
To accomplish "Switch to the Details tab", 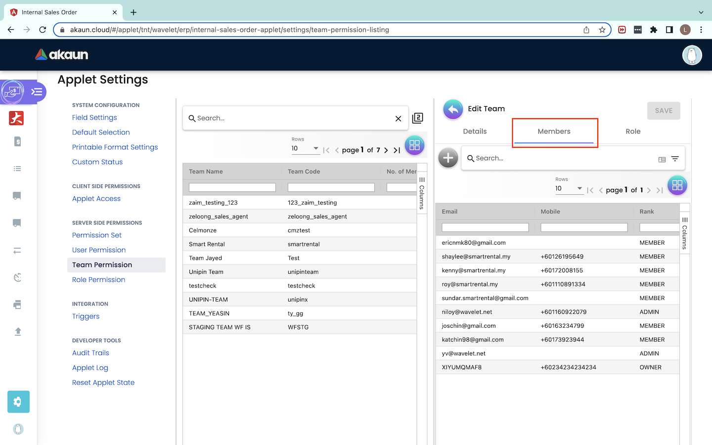I will (x=475, y=132).
